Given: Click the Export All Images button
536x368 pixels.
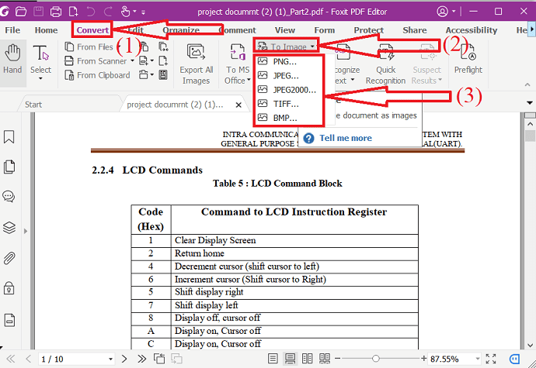Looking at the screenshot, I should click(x=197, y=64).
